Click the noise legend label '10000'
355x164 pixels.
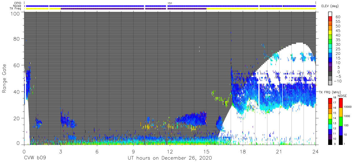click(348, 107)
